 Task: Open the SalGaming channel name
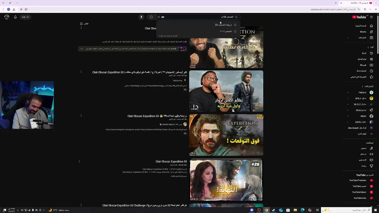tap(178, 80)
